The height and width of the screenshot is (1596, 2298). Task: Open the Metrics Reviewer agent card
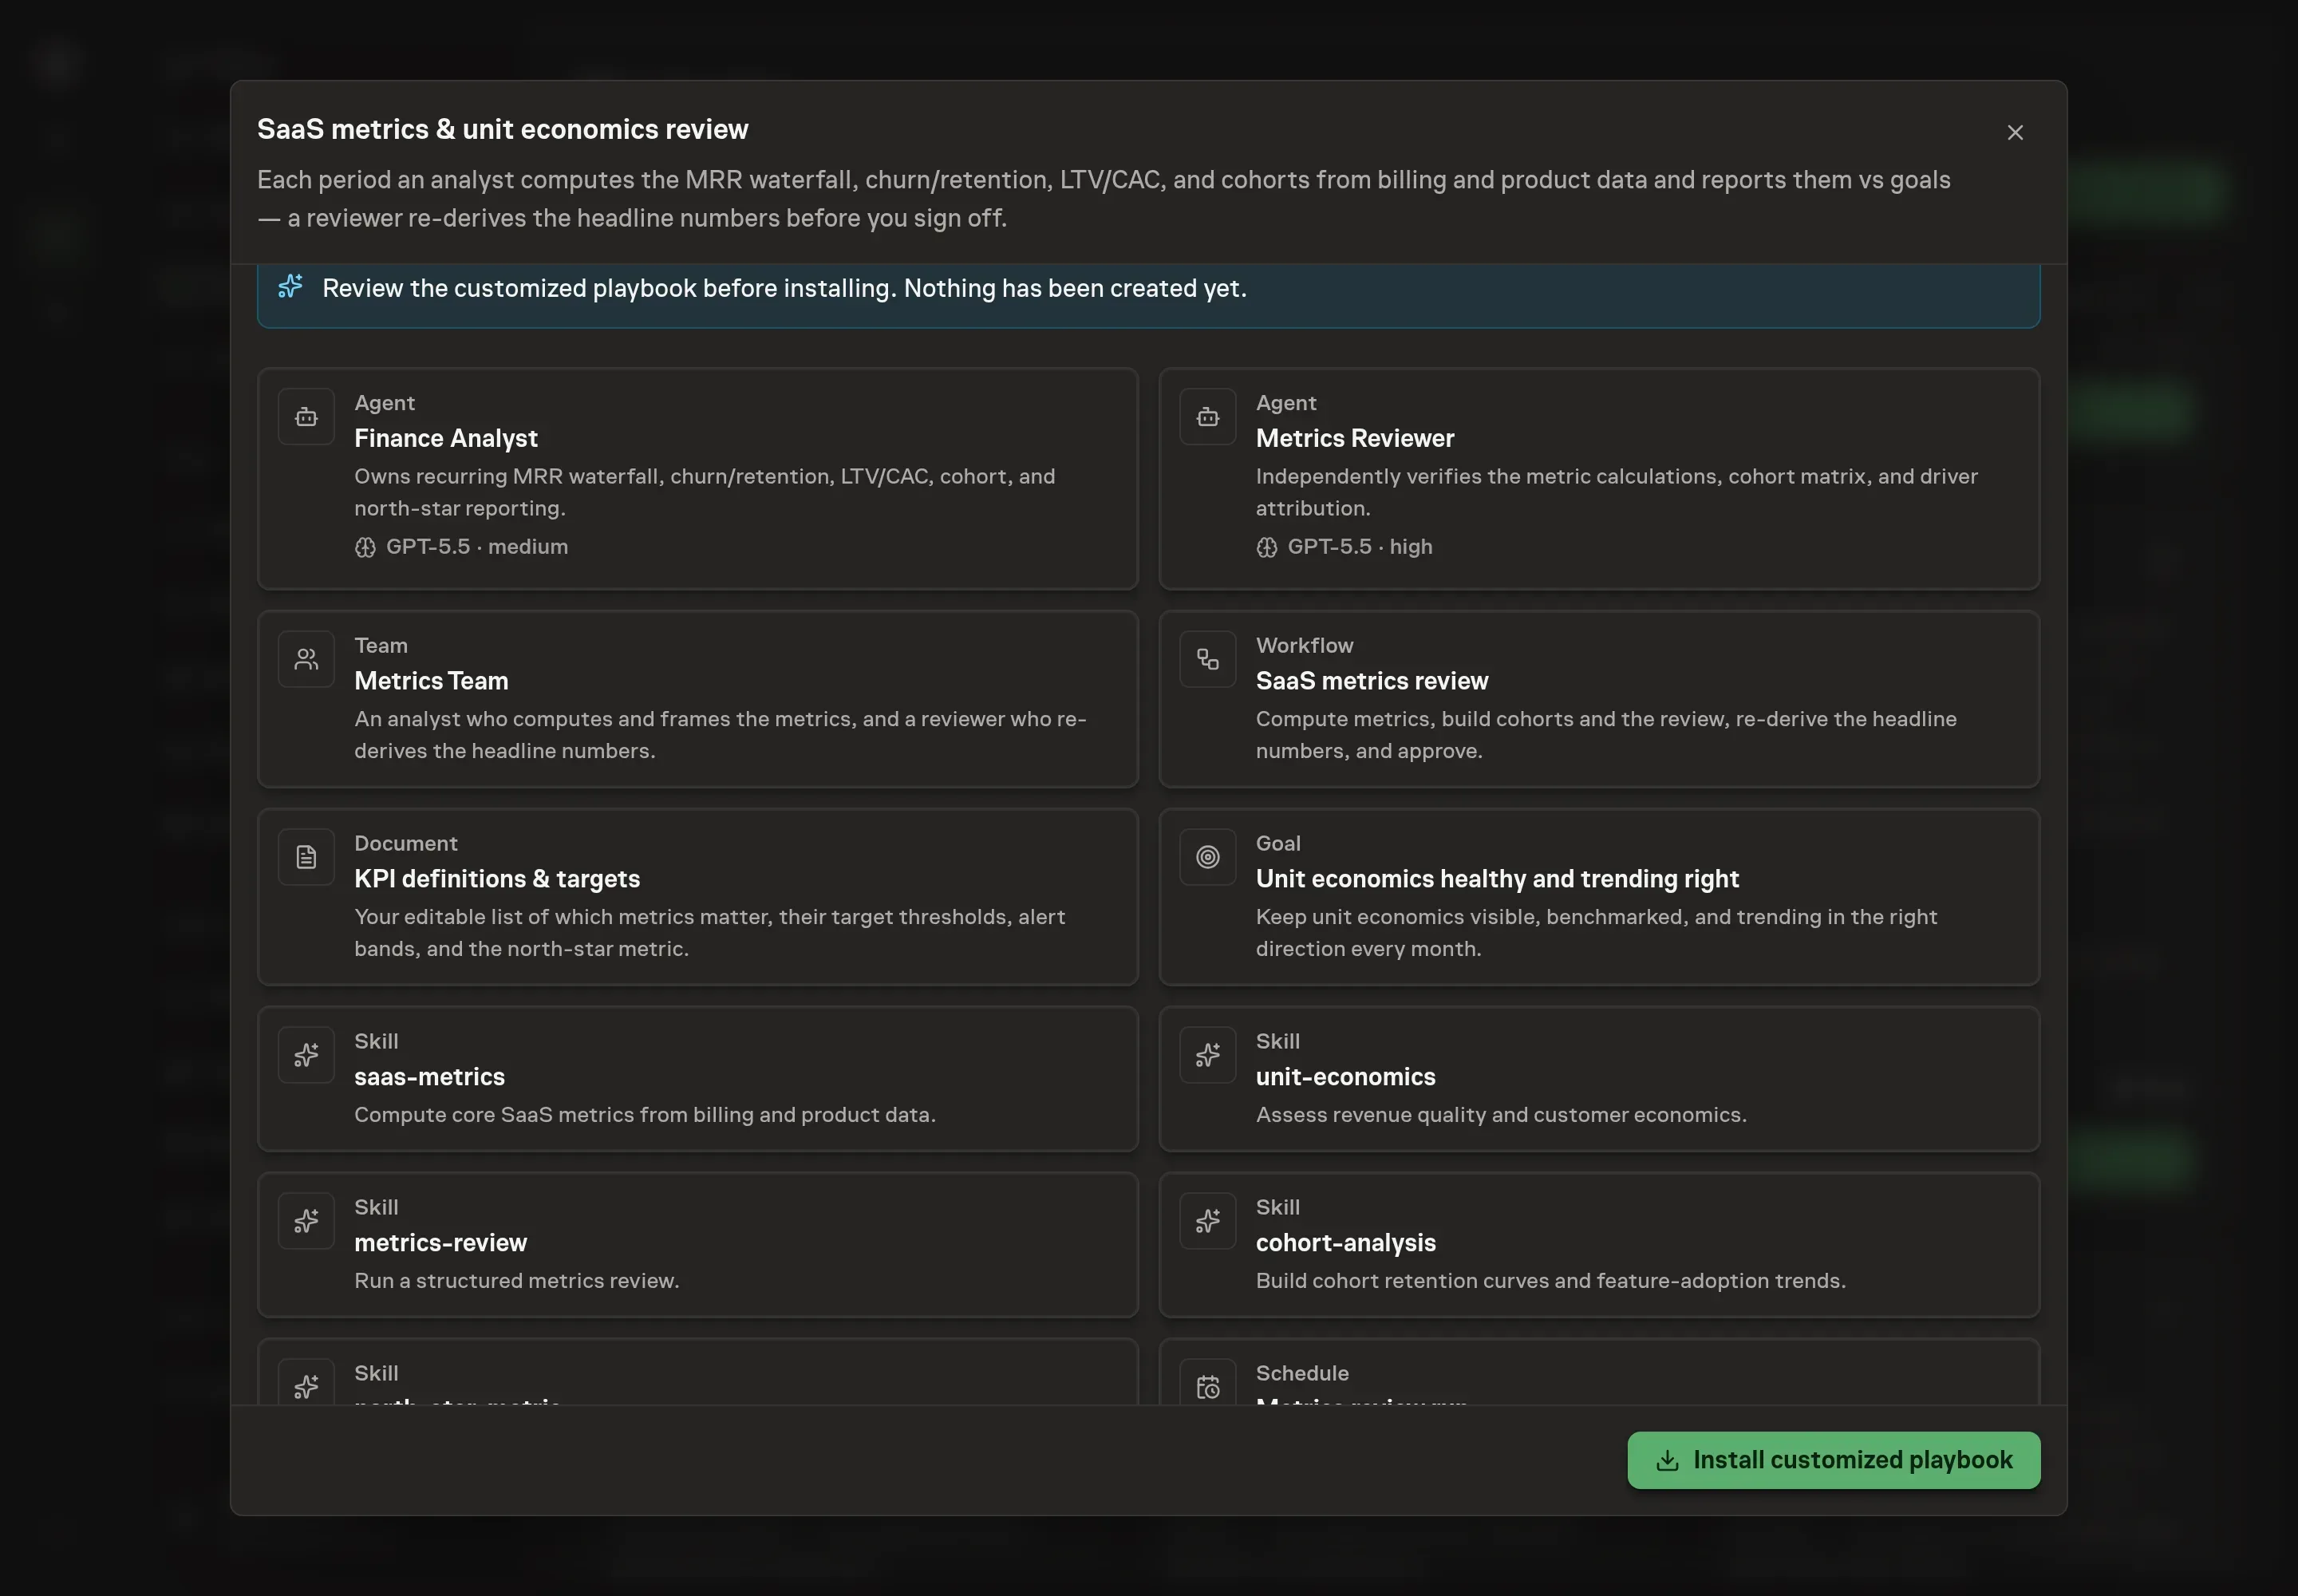pyautogui.click(x=1599, y=478)
